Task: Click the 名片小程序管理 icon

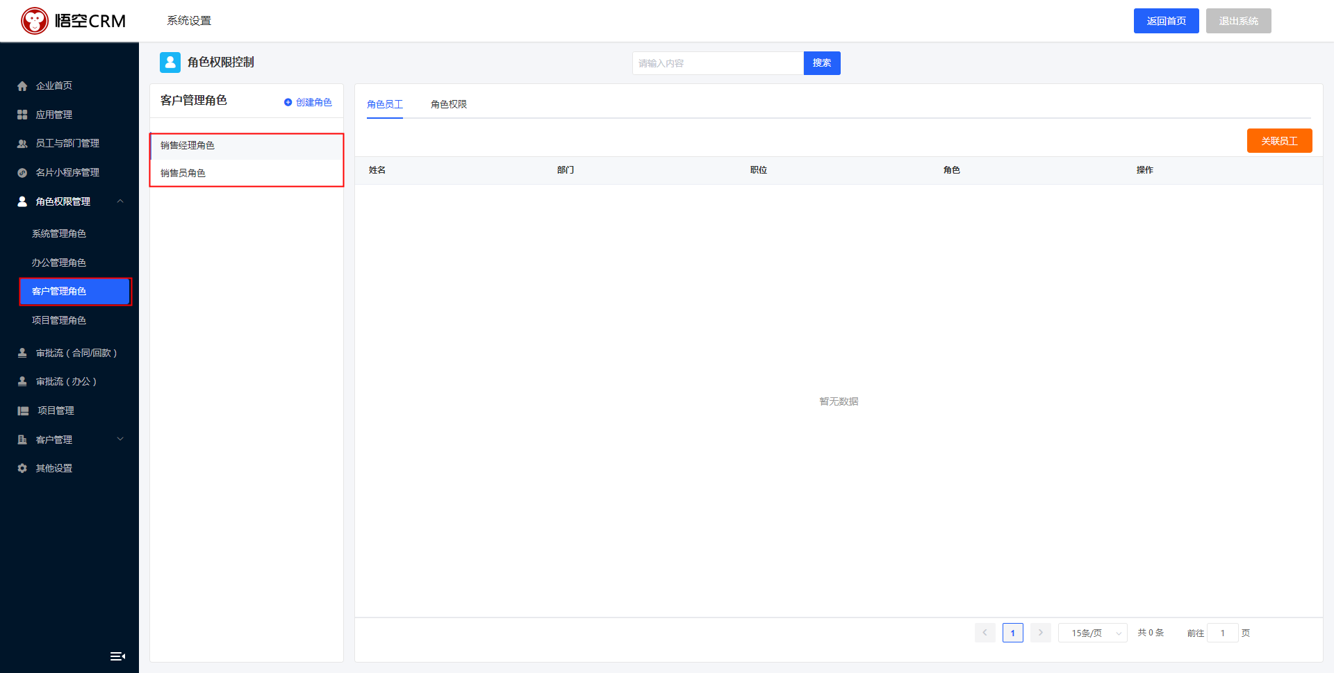Action: click(x=22, y=173)
